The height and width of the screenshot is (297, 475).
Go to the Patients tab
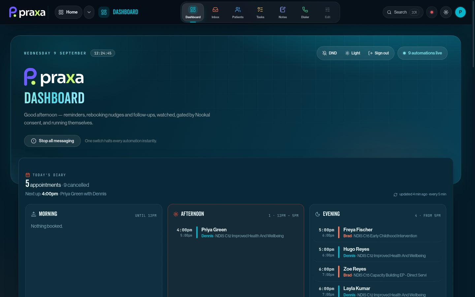[x=238, y=12]
